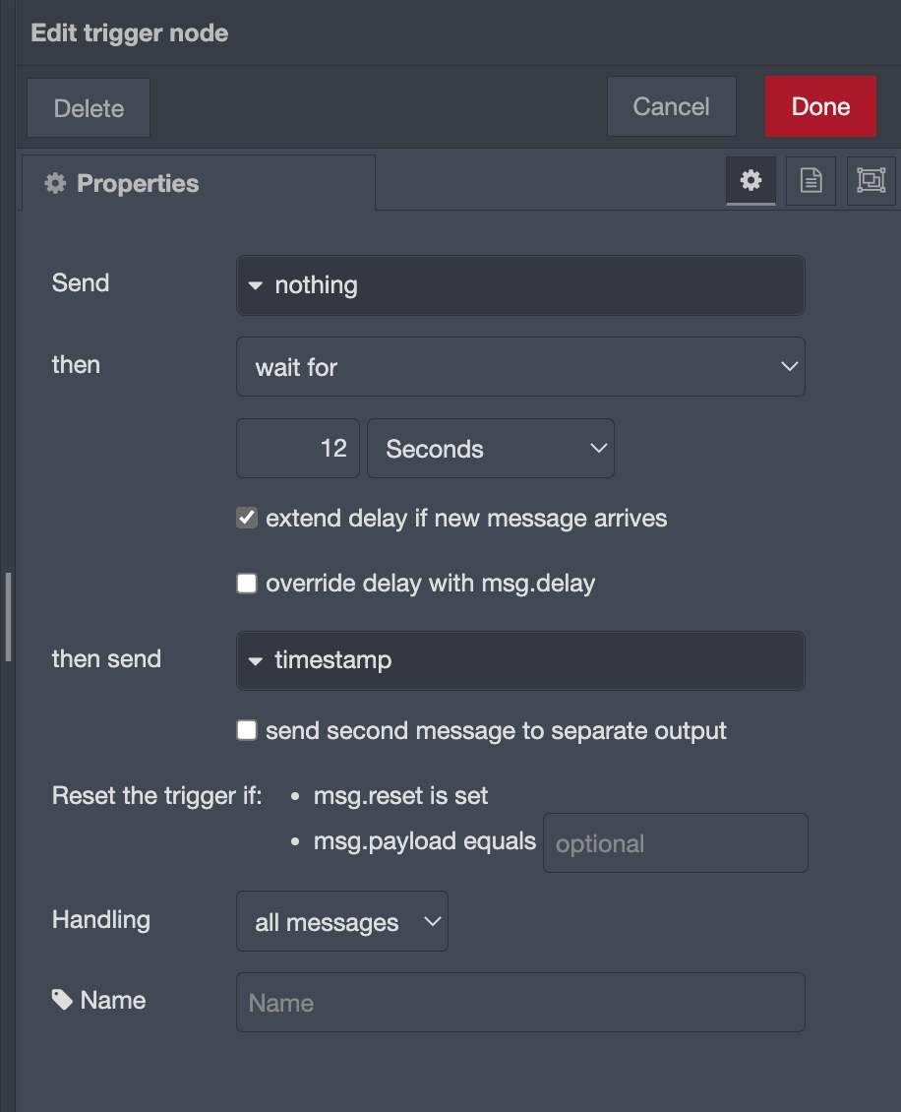The height and width of the screenshot is (1112, 901).
Task: Click the dropdown arrow inside Send field
Action: [256, 284]
